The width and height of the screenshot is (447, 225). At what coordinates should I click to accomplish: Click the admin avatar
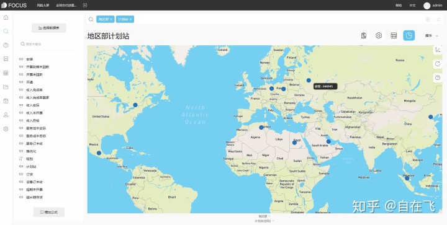tap(427, 6)
